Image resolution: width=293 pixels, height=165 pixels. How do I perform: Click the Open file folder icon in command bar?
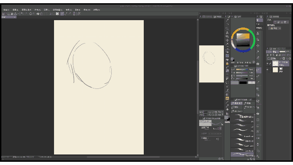click(12, 14)
